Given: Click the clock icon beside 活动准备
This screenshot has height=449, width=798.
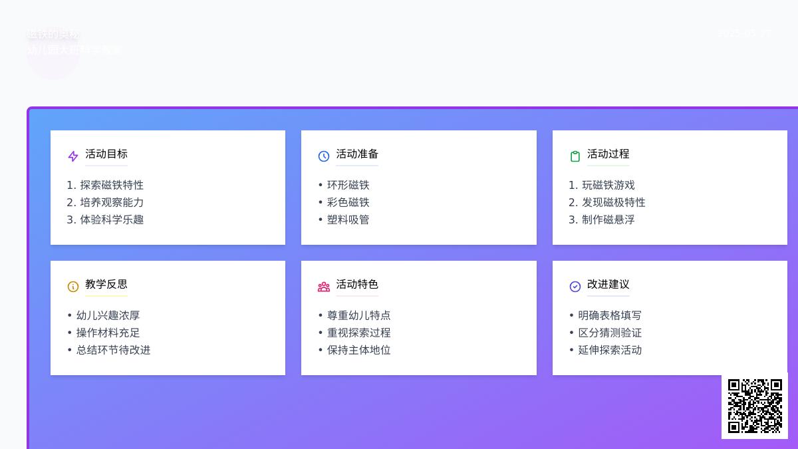Looking at the screenshot, I should 324,156.
